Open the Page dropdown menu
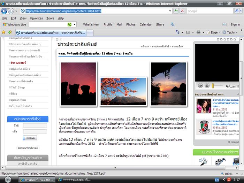Viewport: 244px width, 183px height. [x=214, y=32]
